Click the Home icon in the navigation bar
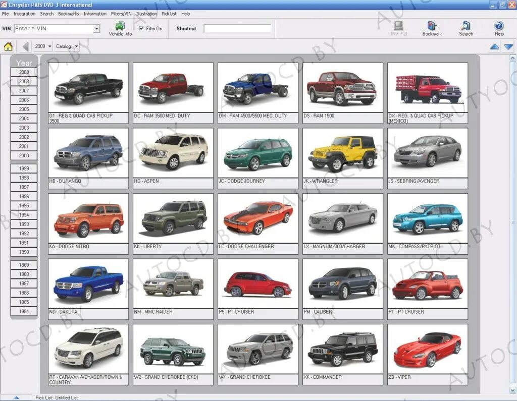The image size is (517, 401). coord(8,46)
